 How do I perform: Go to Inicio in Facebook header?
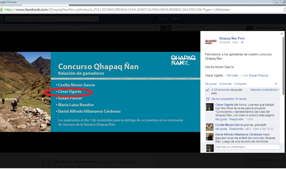pyautogui.click(x=175, y=19)
